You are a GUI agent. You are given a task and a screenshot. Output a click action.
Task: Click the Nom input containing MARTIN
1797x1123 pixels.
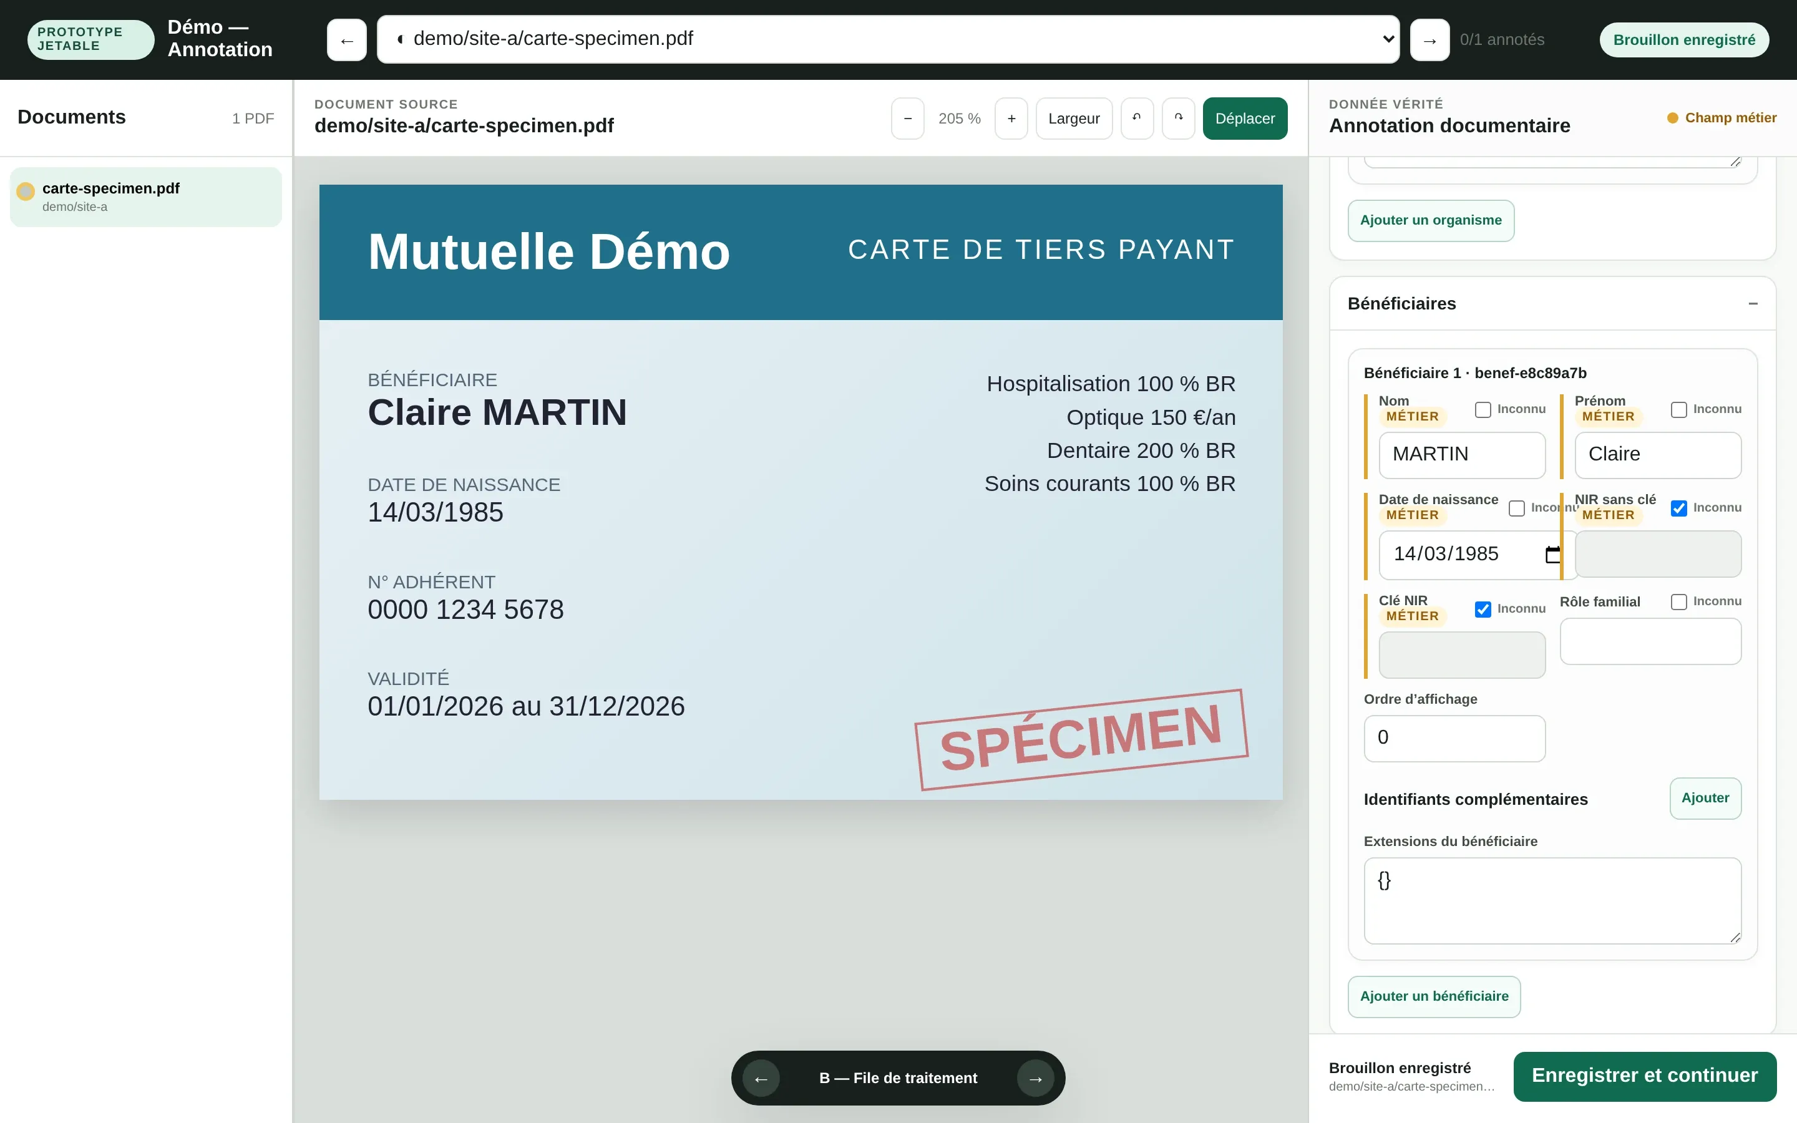click(1462, 455)
